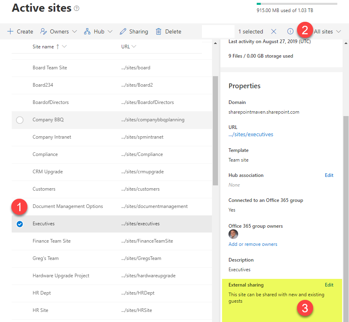
Task: Click the HR Dept site name
Action: (x=42, y=293)
